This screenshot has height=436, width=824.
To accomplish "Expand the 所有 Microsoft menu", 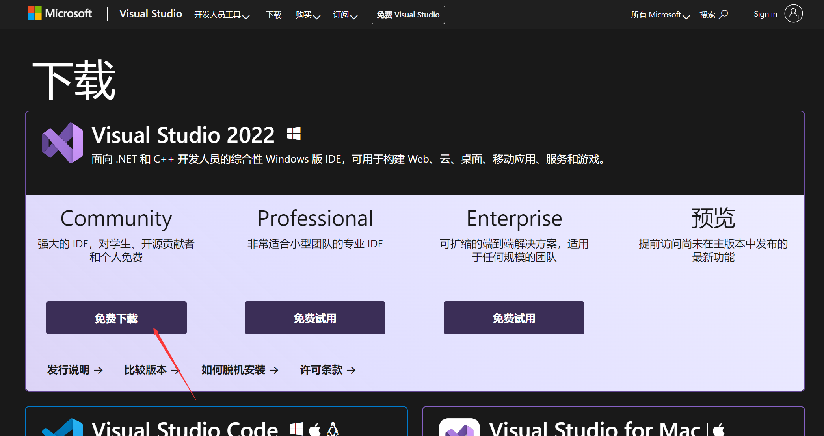I will pyautogui.click(x=660, y=15).
